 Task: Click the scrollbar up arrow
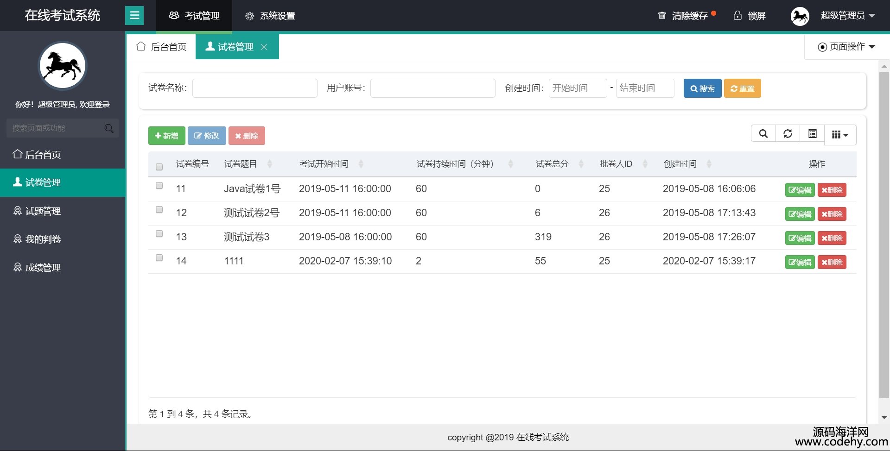pyautogui.click(x=884, y=66)
